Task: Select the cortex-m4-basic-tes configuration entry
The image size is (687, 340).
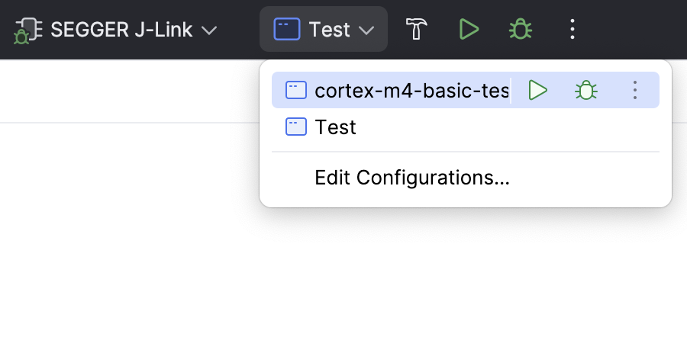Action: 412,91
